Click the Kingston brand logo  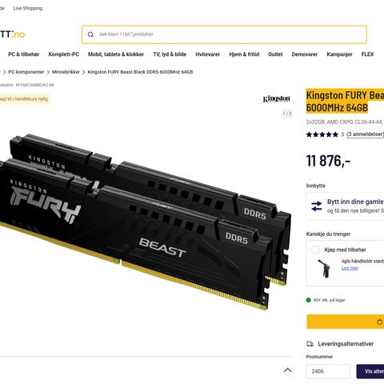pos(277,99)
